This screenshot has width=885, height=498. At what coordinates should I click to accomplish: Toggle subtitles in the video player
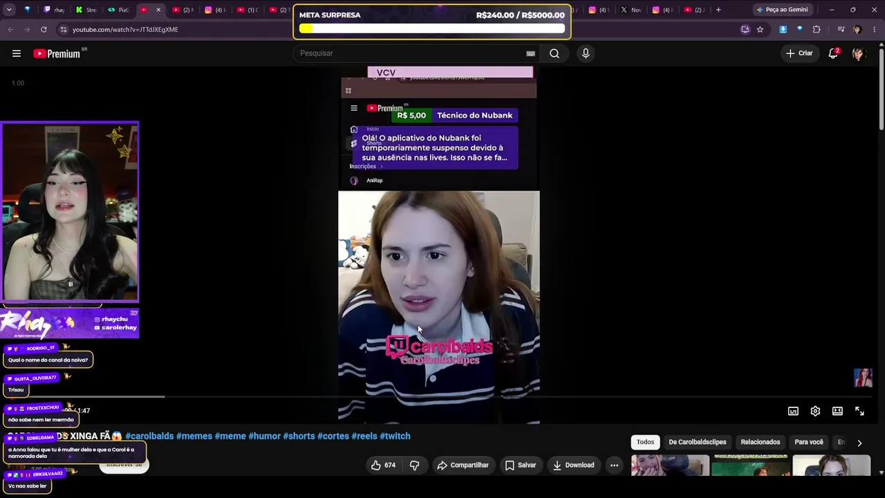pyautogui.click(x=793, y=411)
